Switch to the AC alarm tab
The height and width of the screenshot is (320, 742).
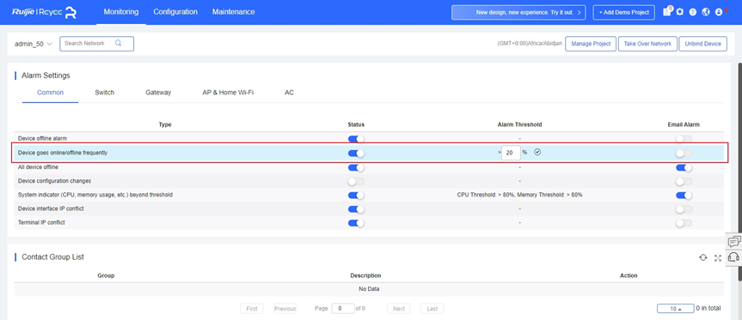(289, 93)
